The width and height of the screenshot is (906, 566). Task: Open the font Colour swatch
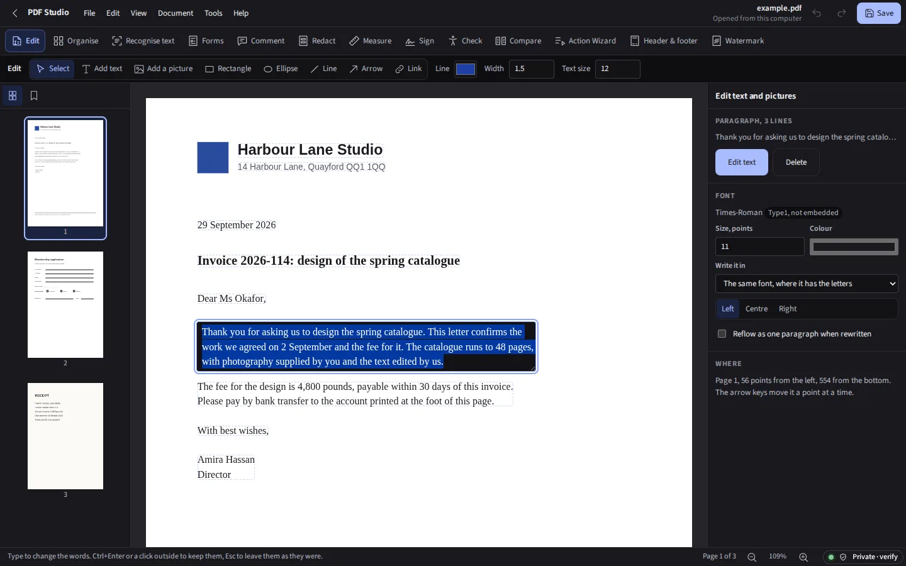point(854,247)
